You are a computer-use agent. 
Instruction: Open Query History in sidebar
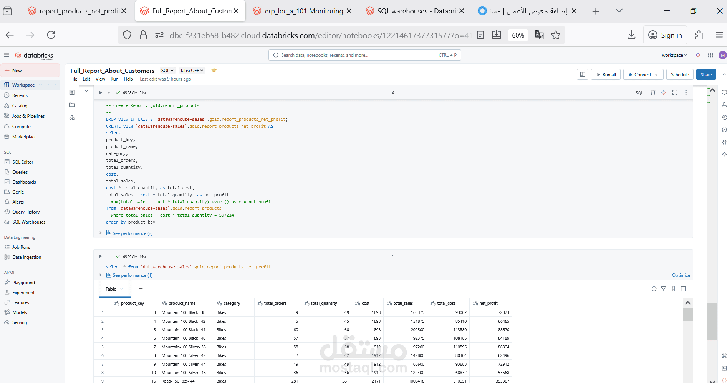point(26,212)
